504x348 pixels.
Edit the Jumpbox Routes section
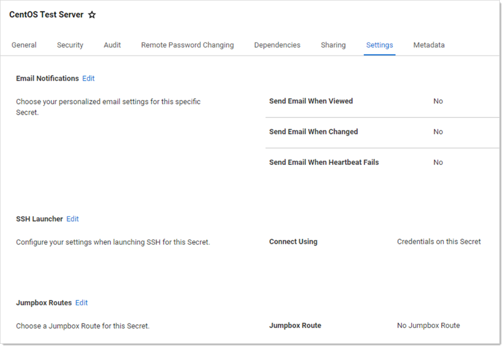click(81, 303)
